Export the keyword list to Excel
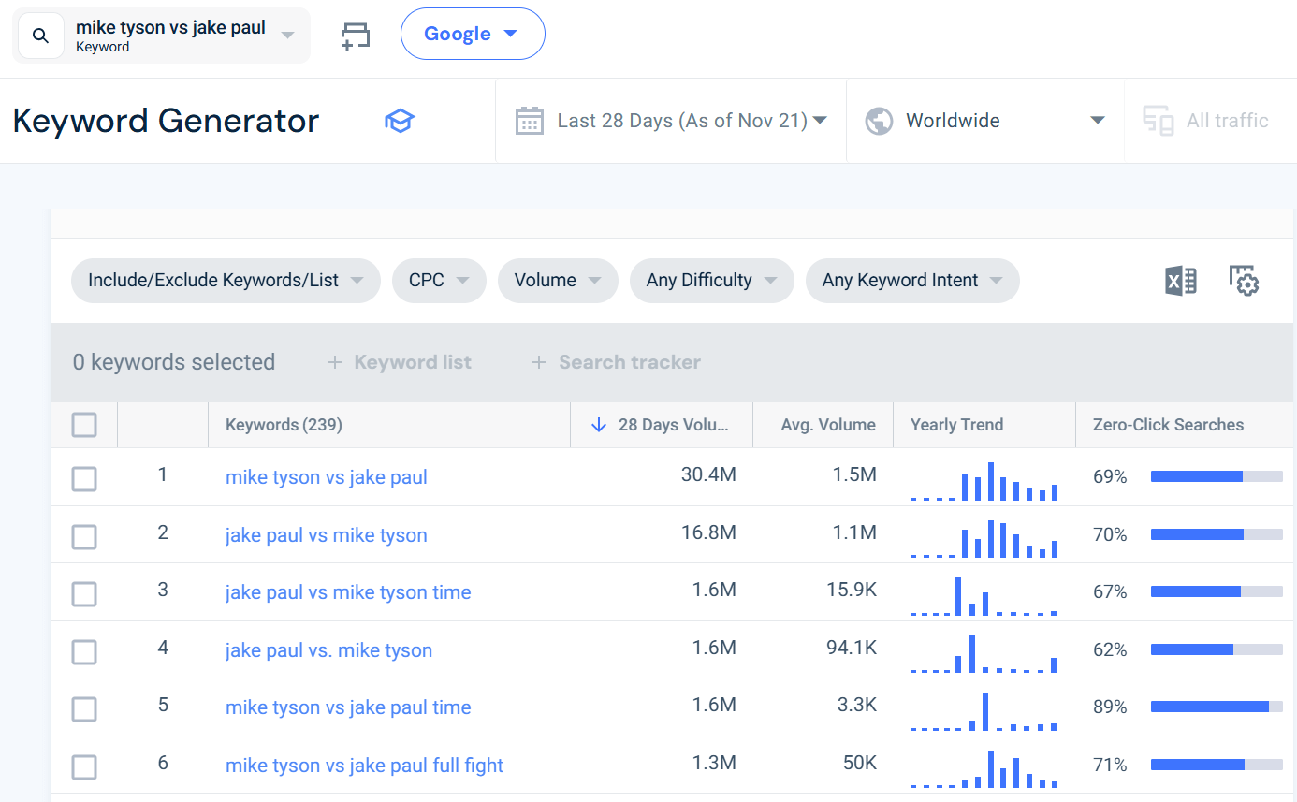The image size is (1297, 802). click(1180, 281)
